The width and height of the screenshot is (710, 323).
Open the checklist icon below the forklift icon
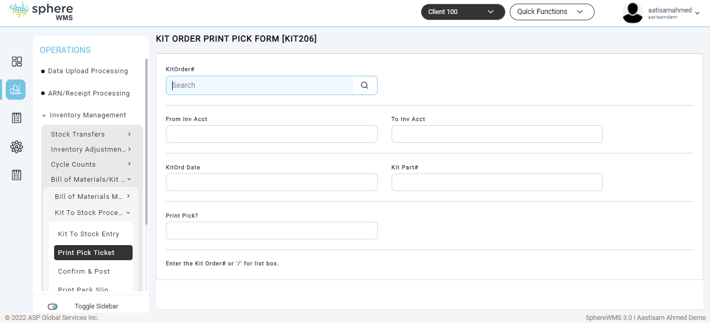17,118
